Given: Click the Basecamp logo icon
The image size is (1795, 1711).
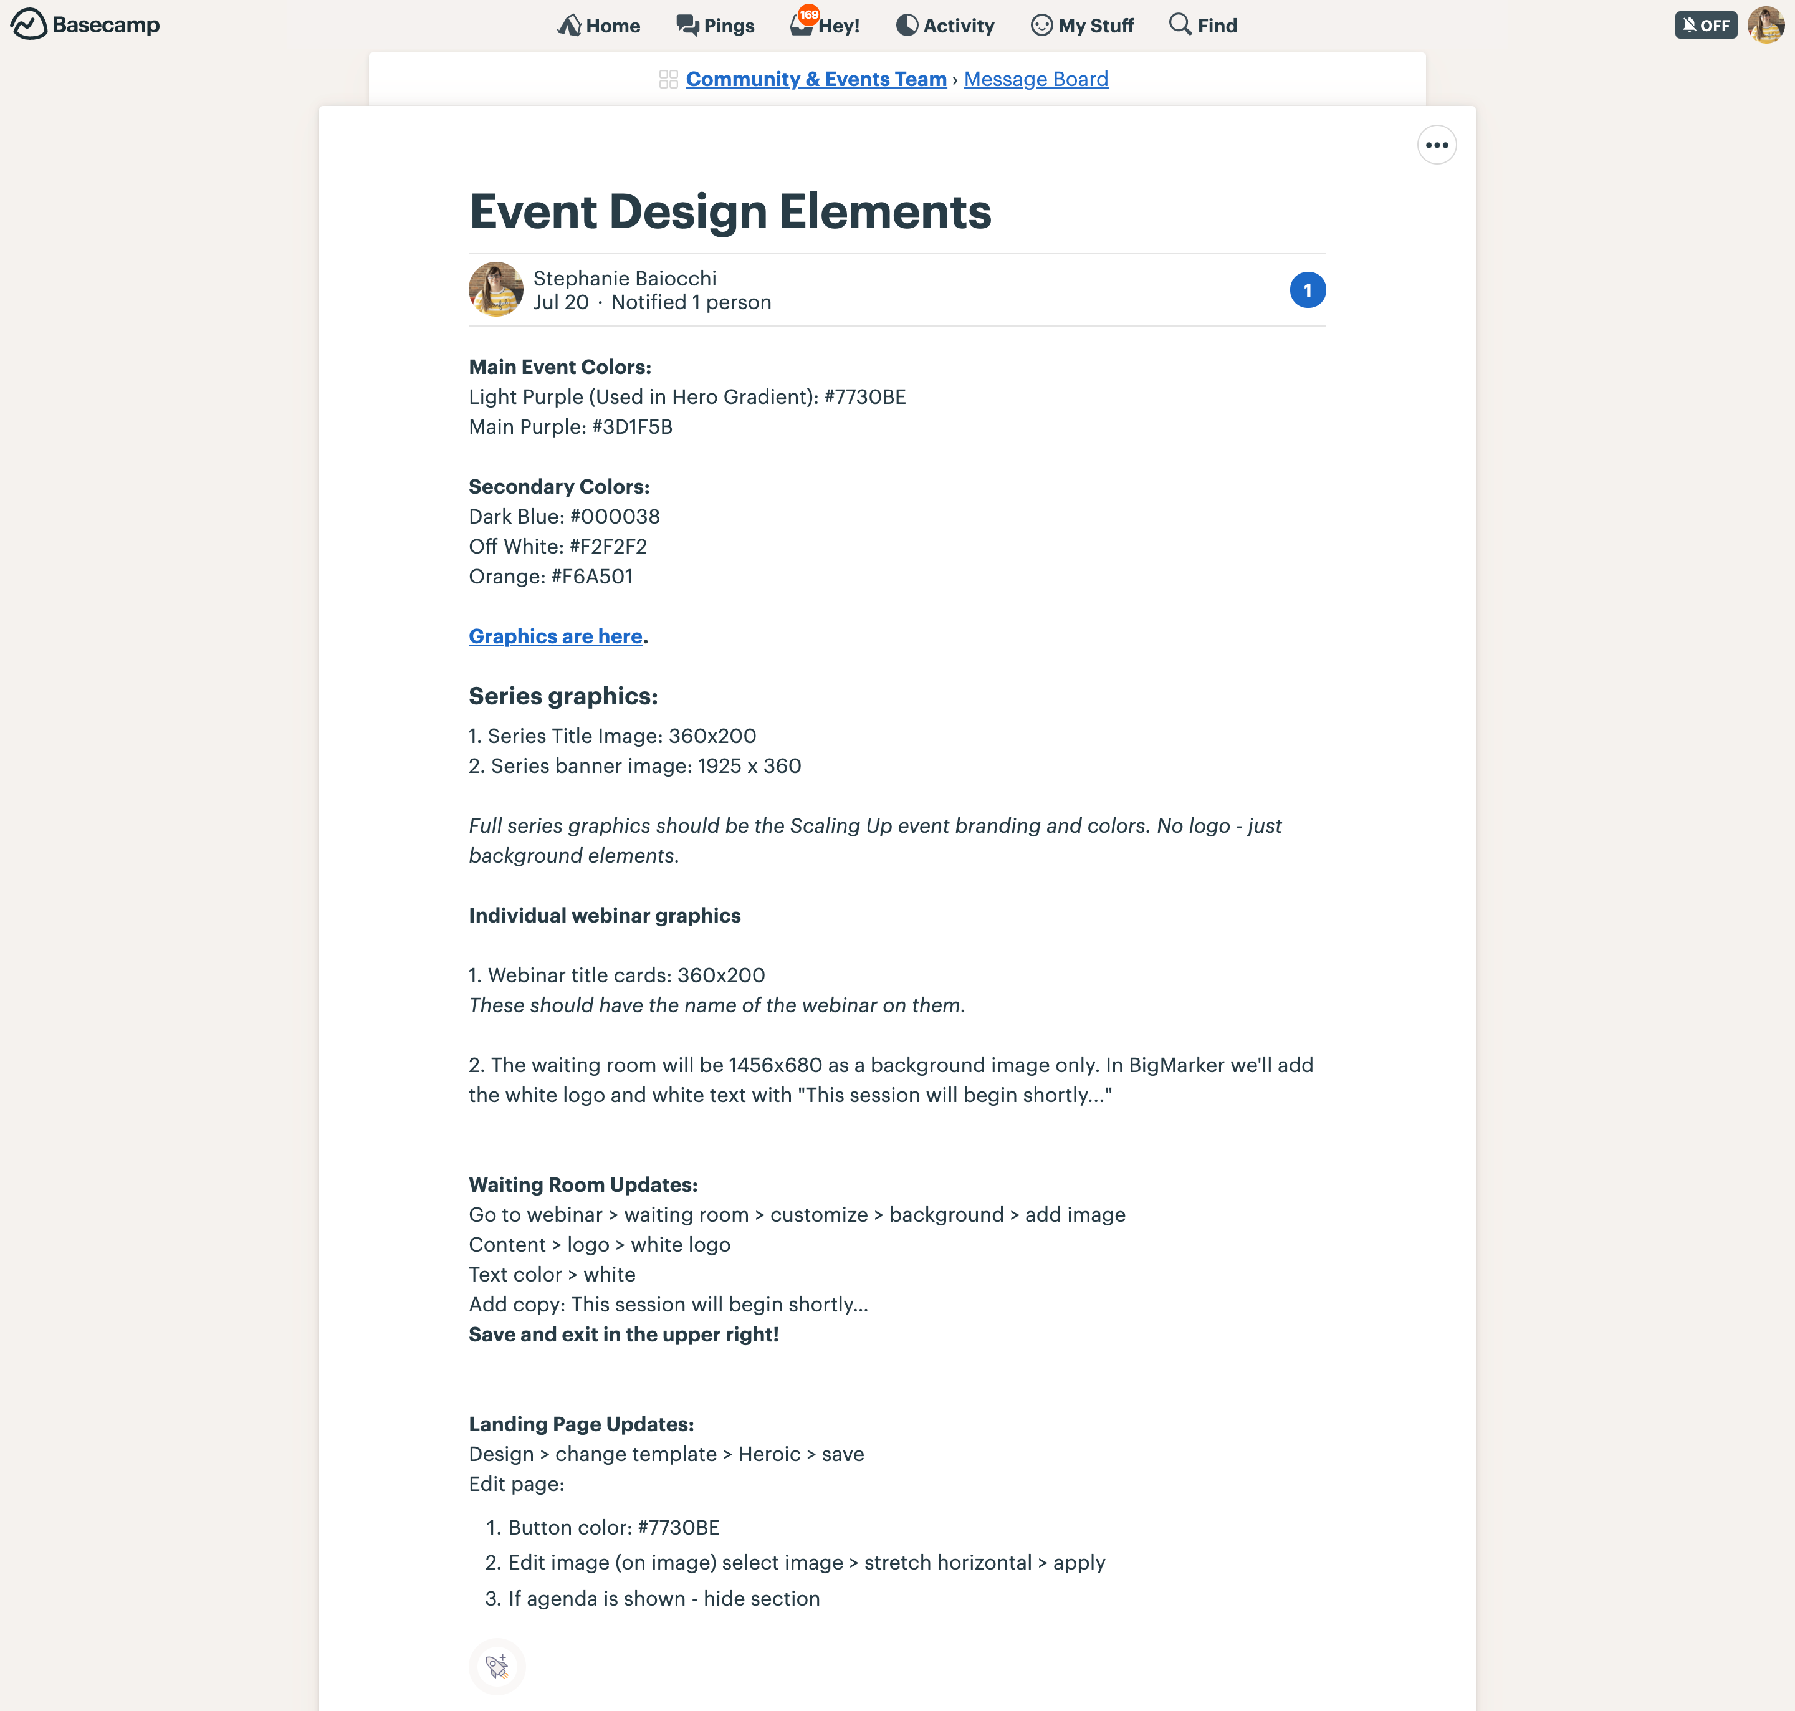Looking at the screenshot, I should point(28,25).
